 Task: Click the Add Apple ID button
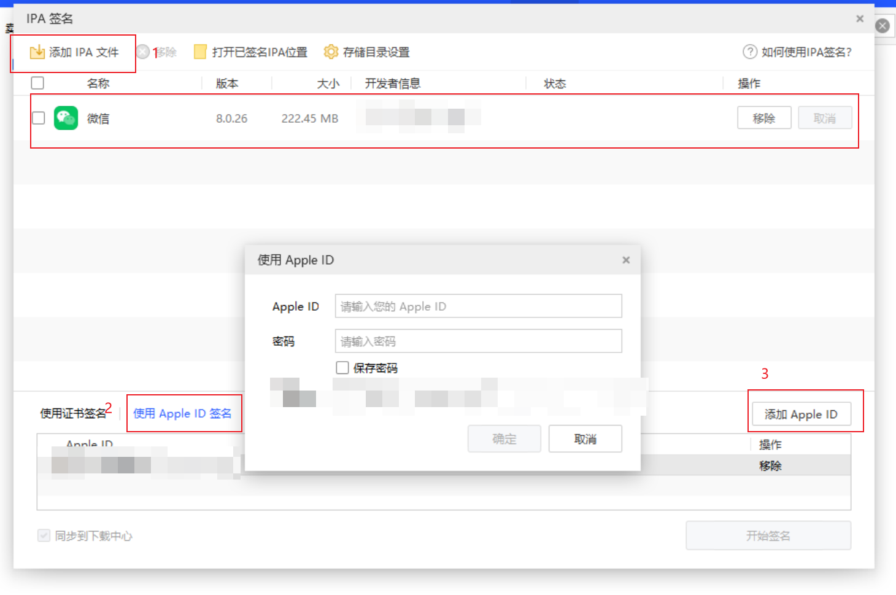[x=801, y=414]
